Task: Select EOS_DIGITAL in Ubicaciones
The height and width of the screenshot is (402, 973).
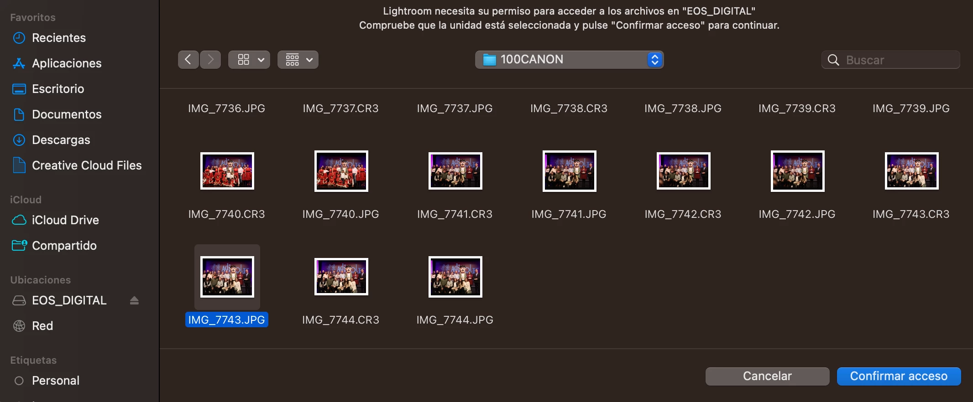Action: 69,300
